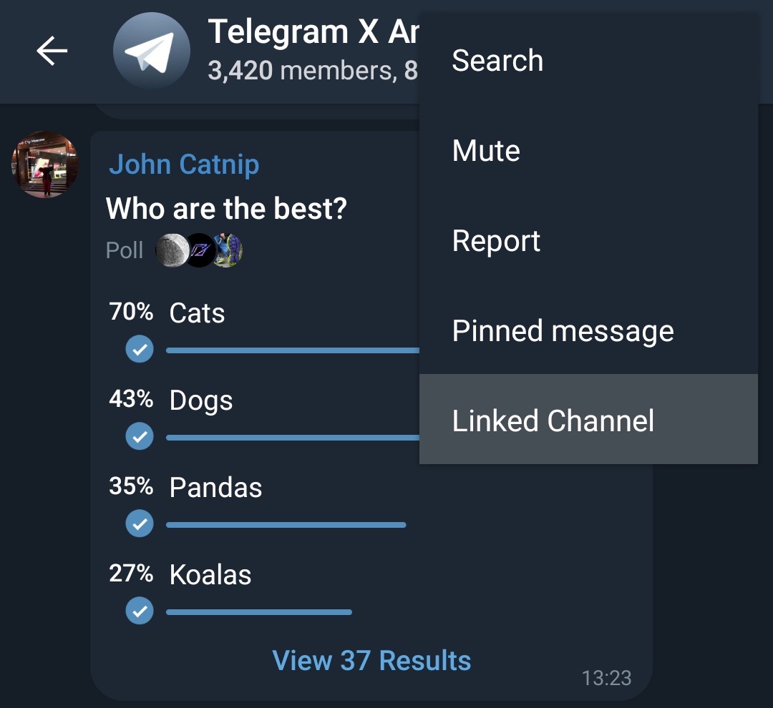Tap the back arrow icon

pos(52,51)
